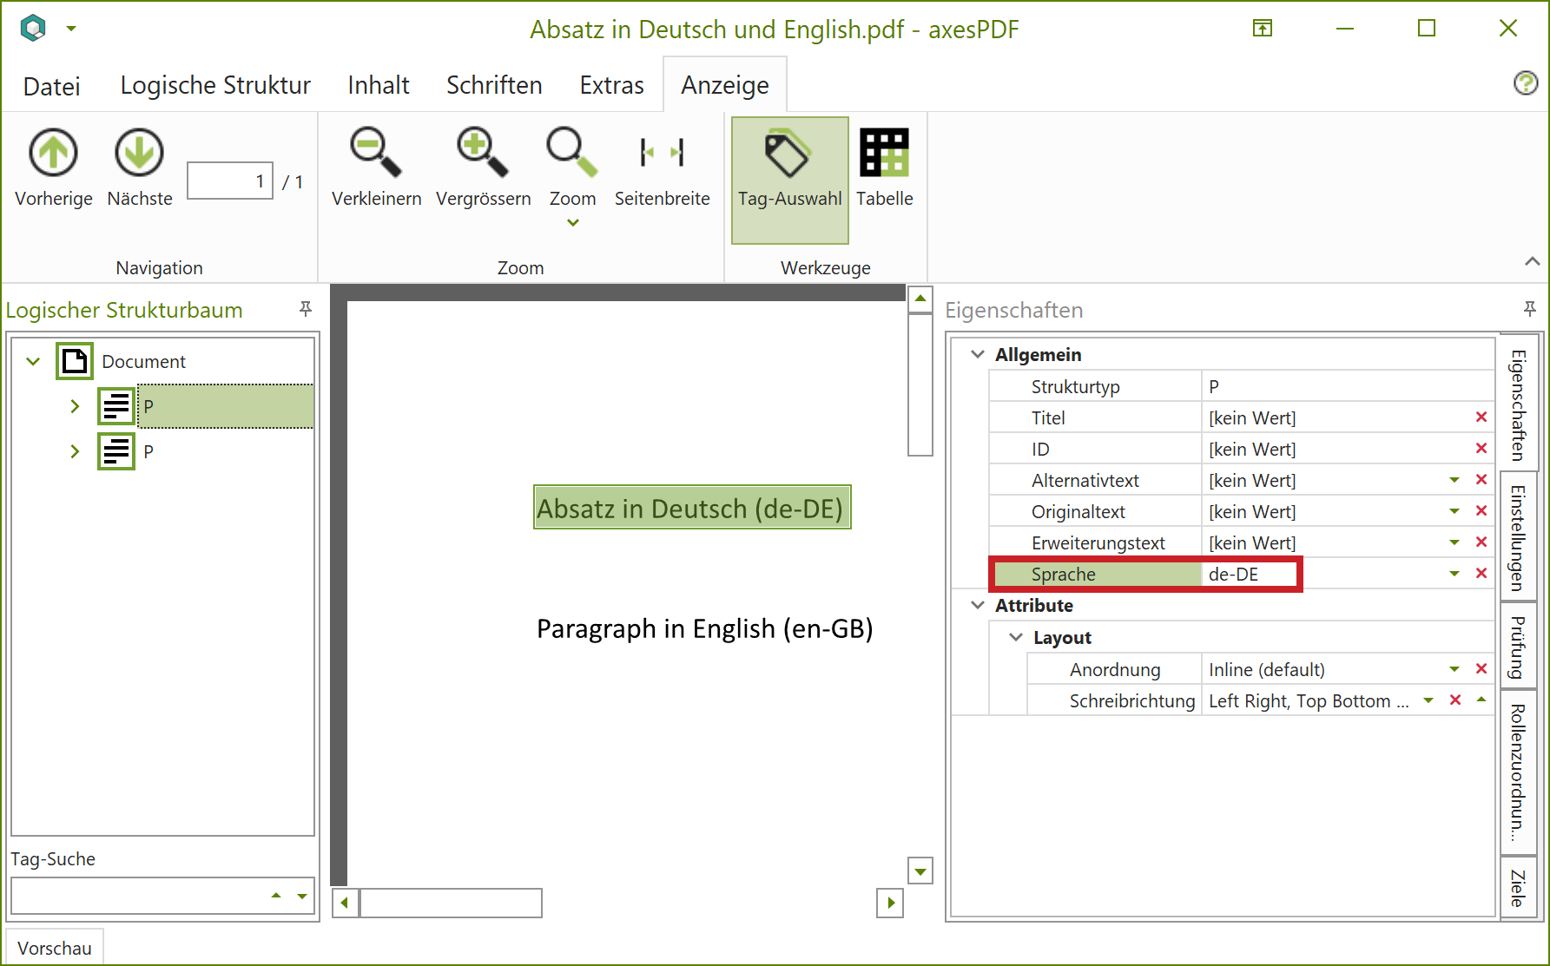Remove the Schreibrichtung attribute value

tap(1455, 700)
